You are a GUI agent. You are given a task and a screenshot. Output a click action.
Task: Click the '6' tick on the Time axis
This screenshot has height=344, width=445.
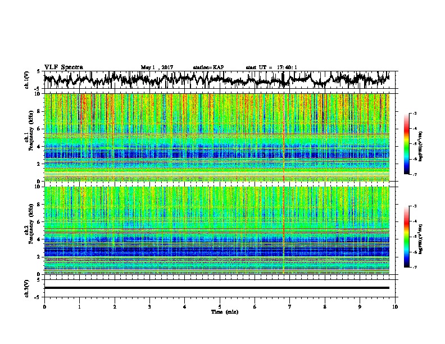point(255,307)
